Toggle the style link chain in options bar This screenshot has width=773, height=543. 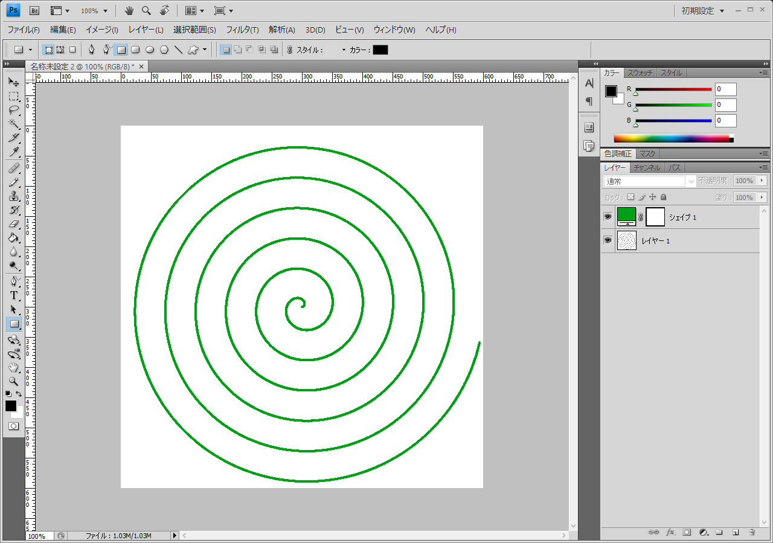[x=290, y=50]
